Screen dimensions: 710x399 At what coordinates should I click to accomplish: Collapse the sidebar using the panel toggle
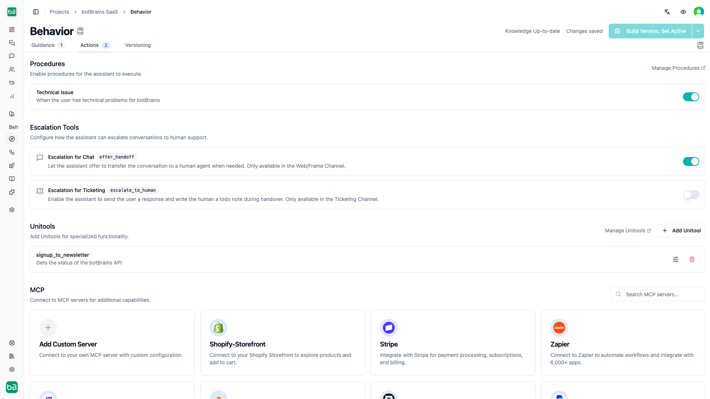36,12
